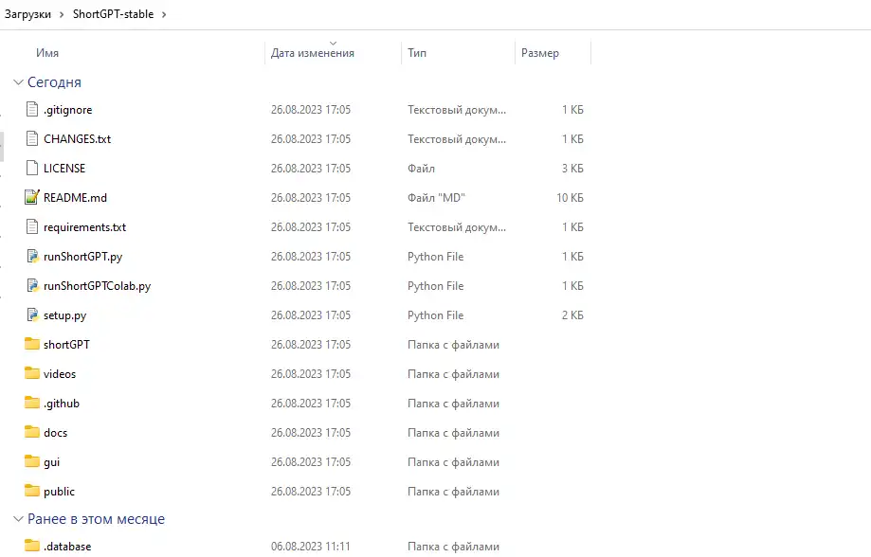Select the README.md file icon
This screenshot has width=871, height=557.
tap(32, 197)
